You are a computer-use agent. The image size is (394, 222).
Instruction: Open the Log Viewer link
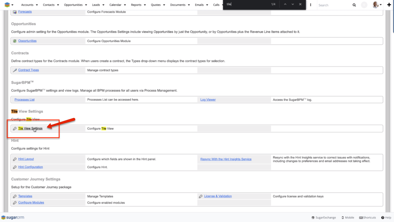[x=208, y=99]
